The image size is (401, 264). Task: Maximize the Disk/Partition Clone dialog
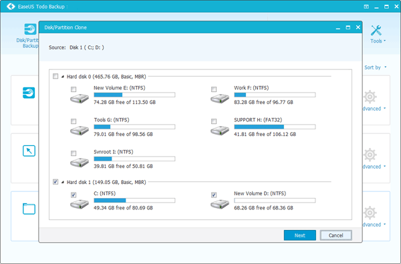pyautogui.click(x=348, y=27)
